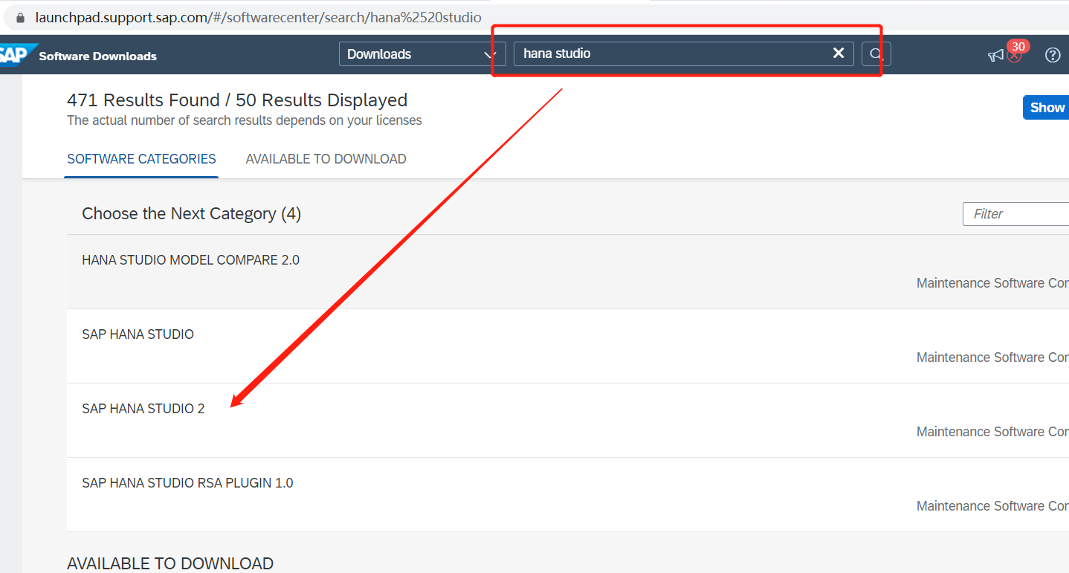The height and width of the screenshot is (573, 1069).
Task: Click into the Filter input box
Action: tap(1015, 214)
